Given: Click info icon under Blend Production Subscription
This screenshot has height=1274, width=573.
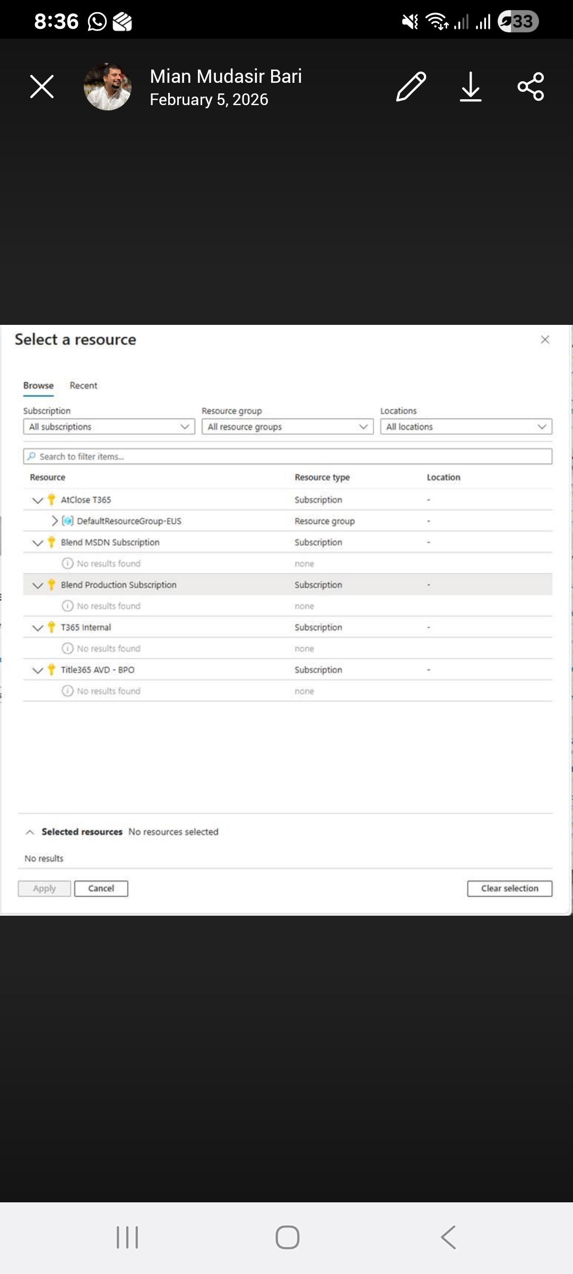Looking at the screenshot, I should pyautogui.click(x=67, y=606).
